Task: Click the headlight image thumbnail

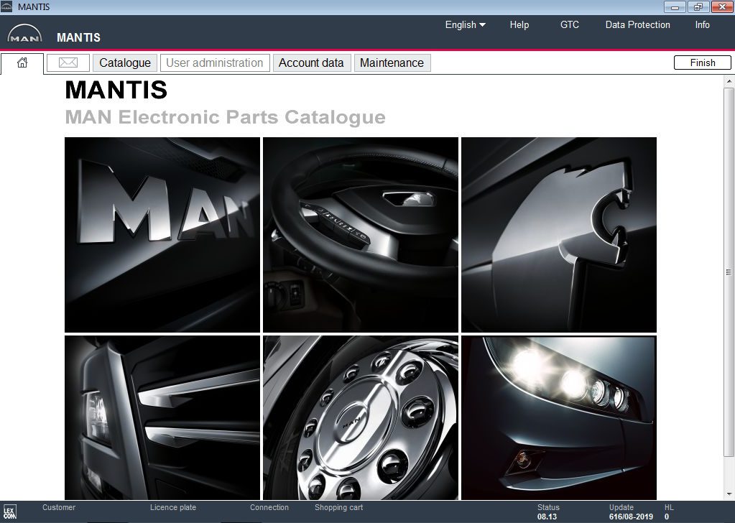Action: click(x=558, y=417)
